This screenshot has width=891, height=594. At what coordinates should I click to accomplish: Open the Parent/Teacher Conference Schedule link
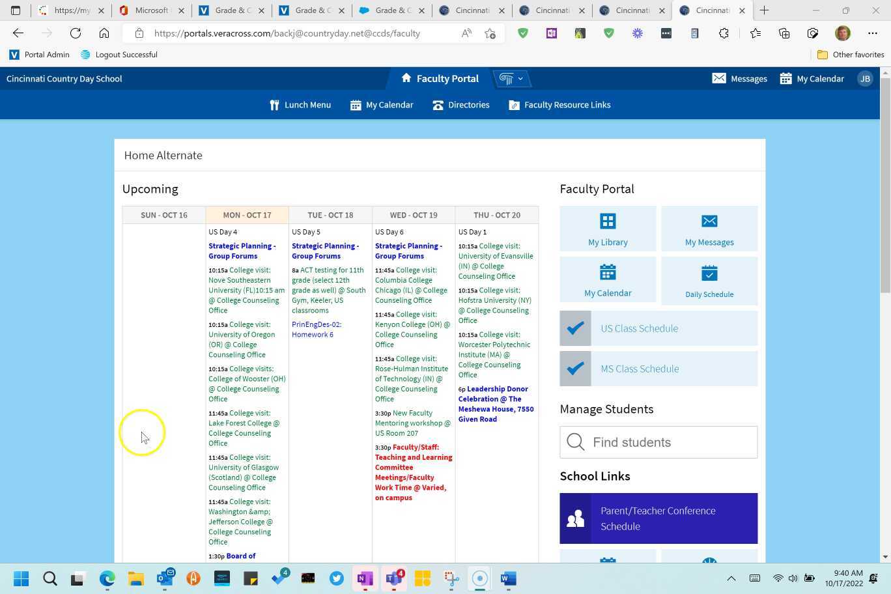tap(658, 518)
